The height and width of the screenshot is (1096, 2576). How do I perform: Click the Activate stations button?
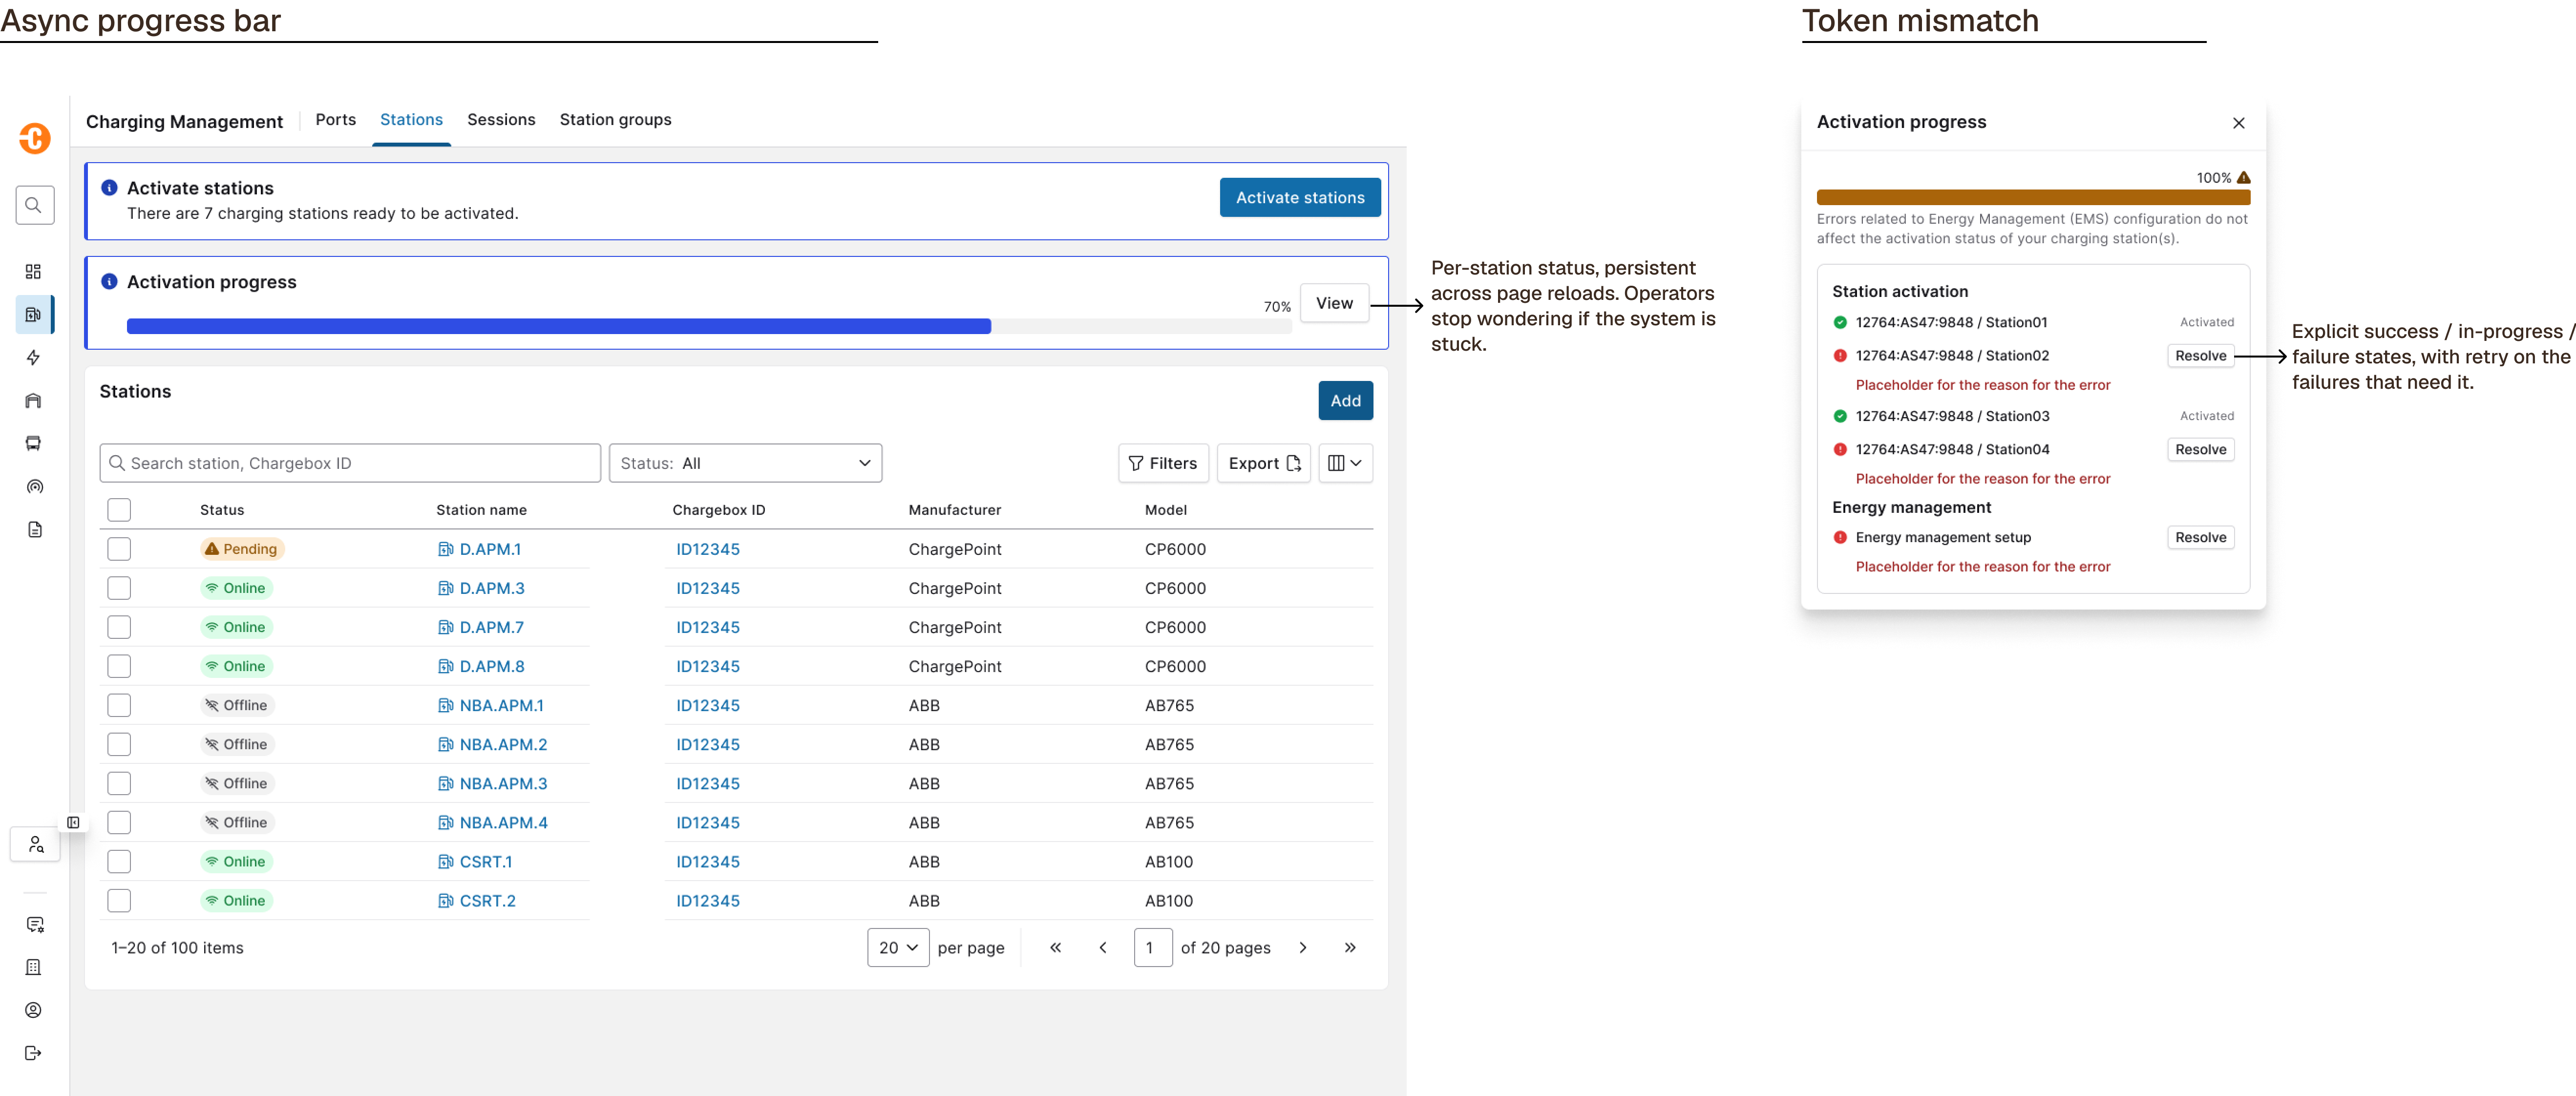(1300, 198)
